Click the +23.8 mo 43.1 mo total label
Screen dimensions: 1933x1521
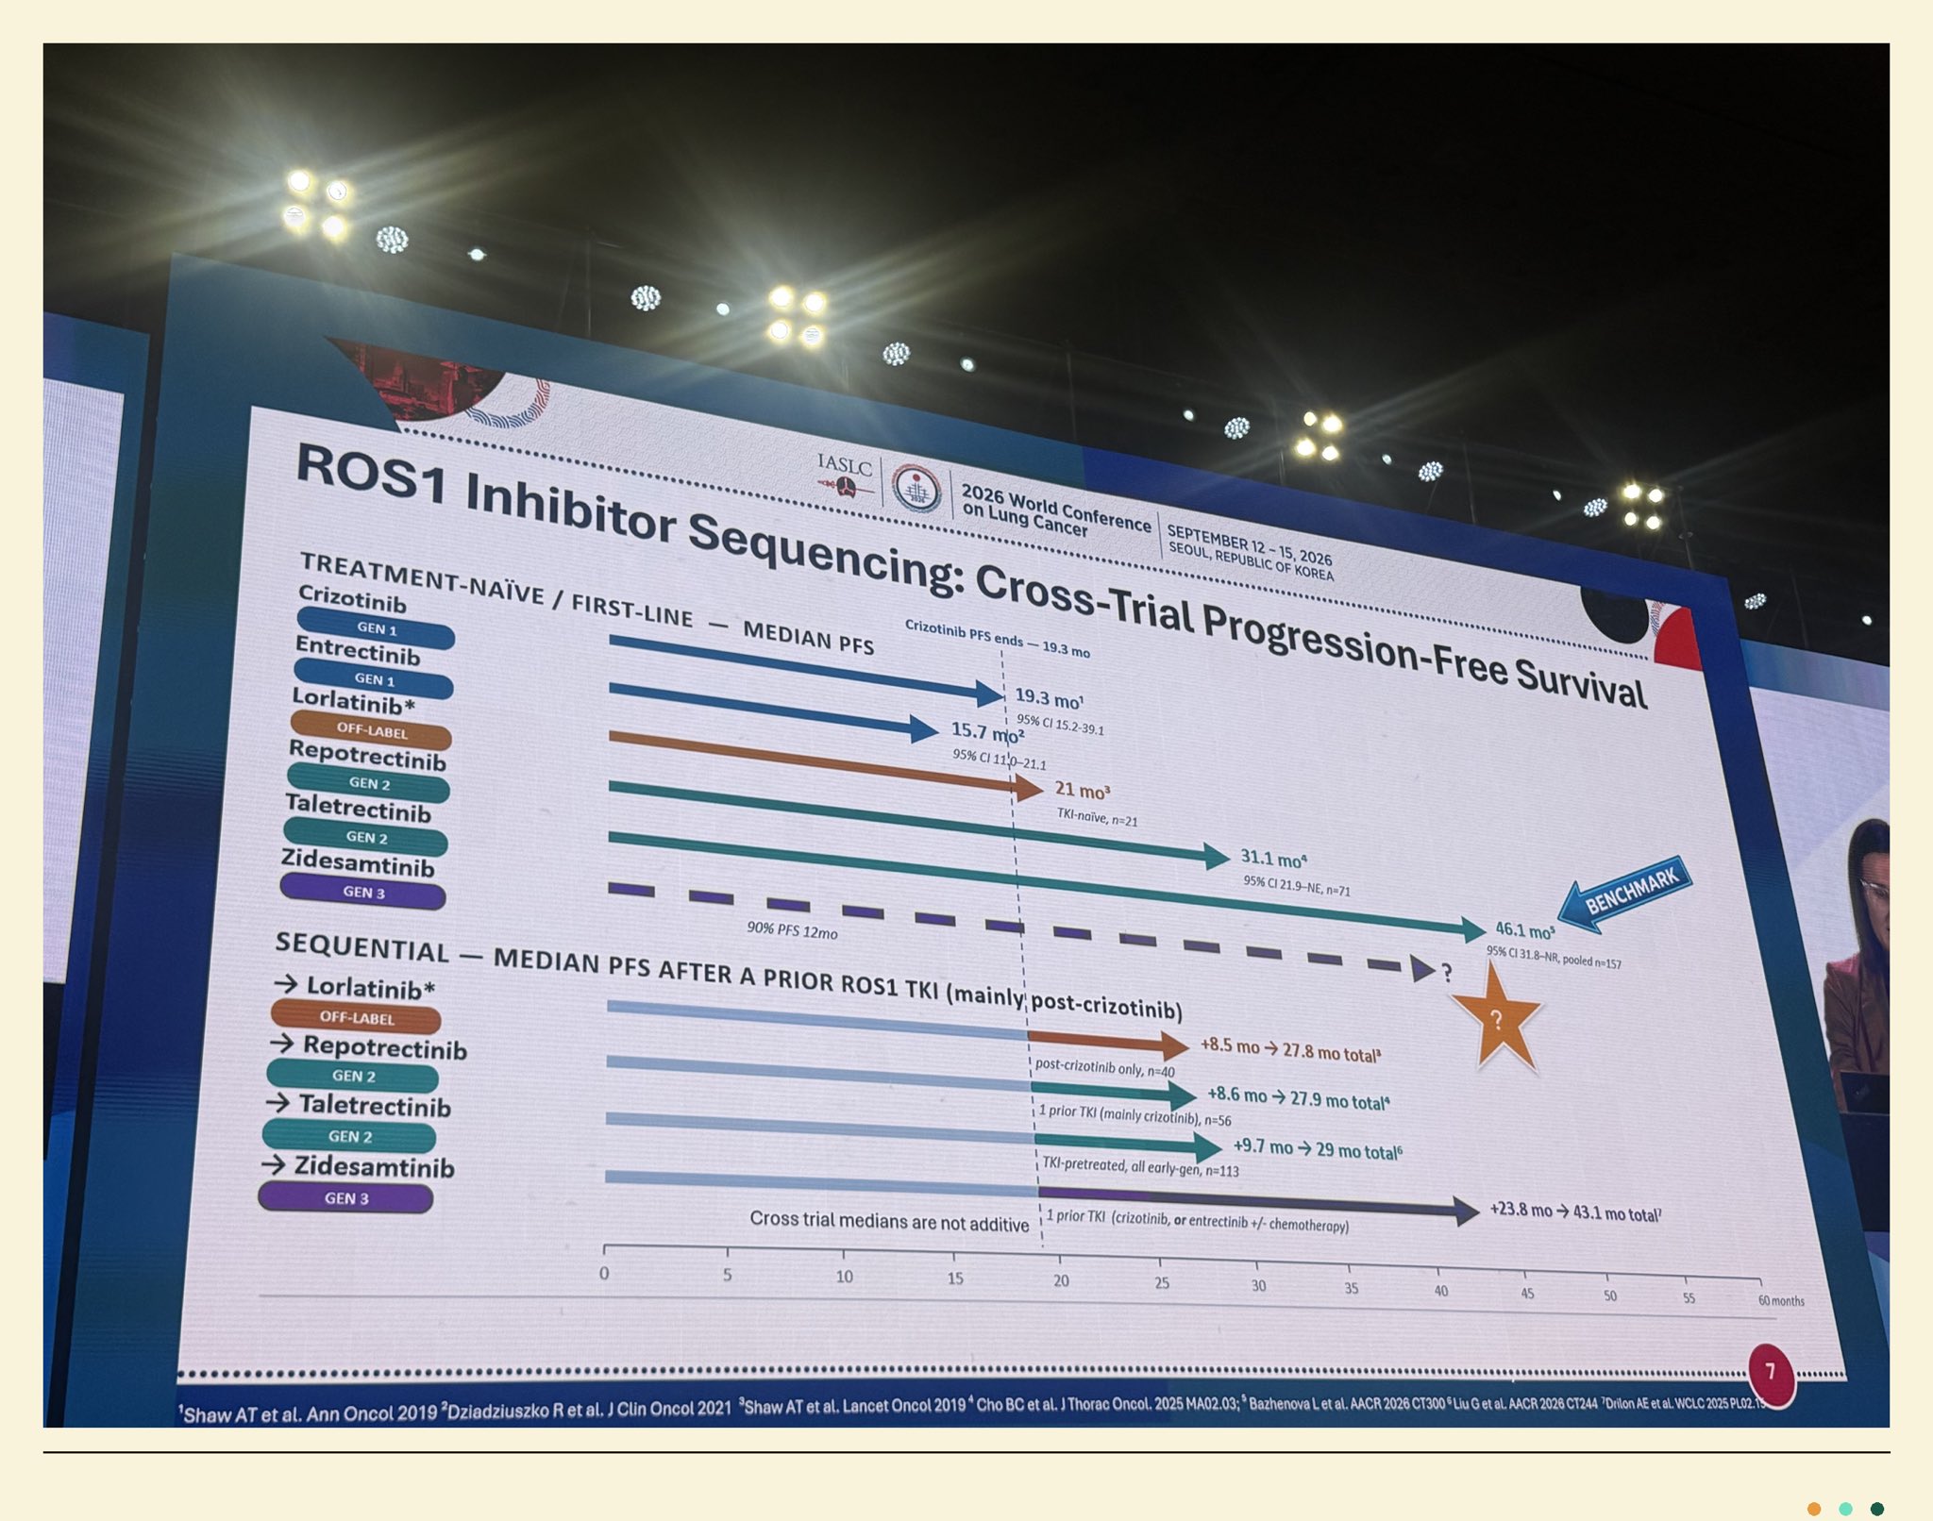click(x=1575, y=1212)
